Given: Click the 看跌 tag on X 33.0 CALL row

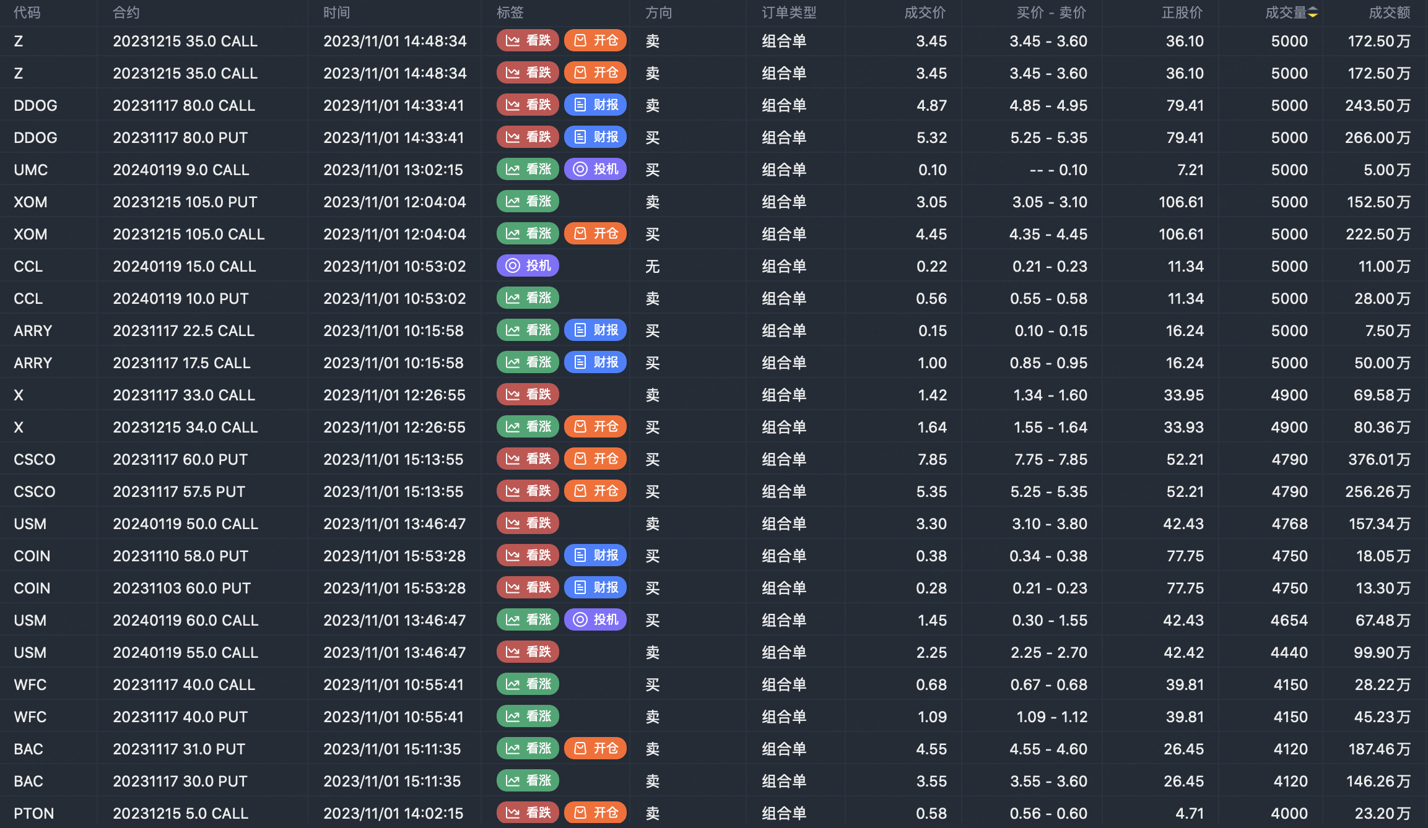Looking at the screenshot, I should click(528, 394).
